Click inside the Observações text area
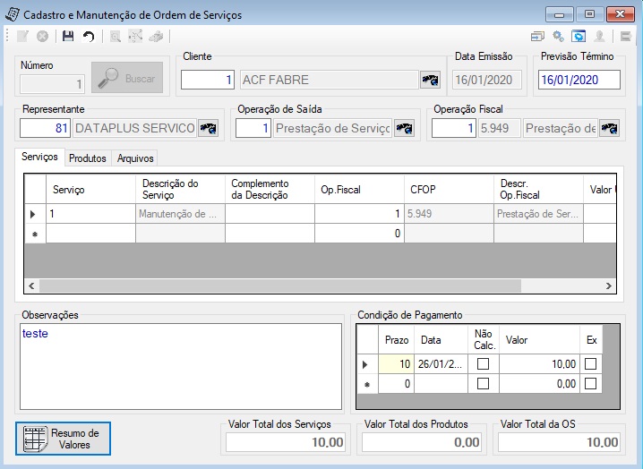 [181, 366]
